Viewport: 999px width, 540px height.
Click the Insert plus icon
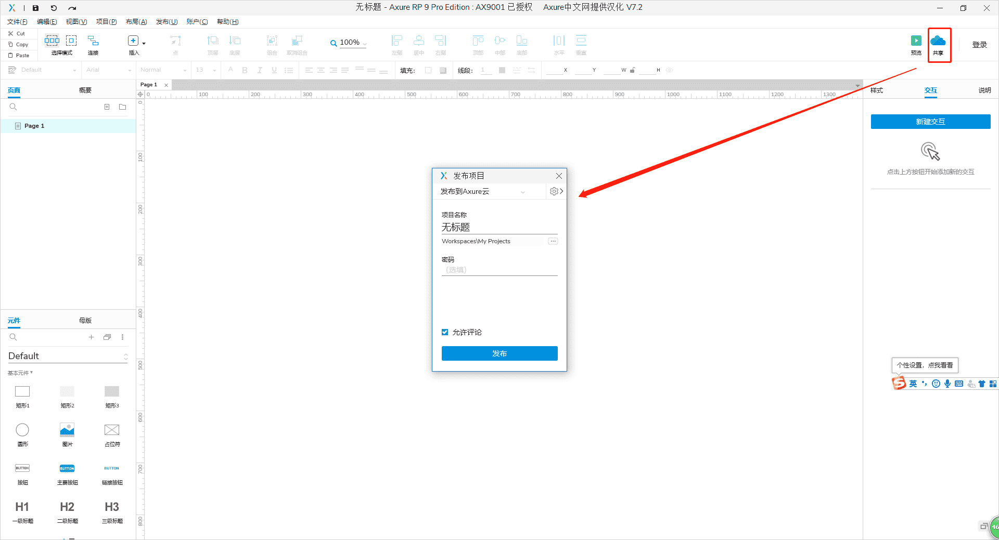pyautogui.click(x=133, y=41)
